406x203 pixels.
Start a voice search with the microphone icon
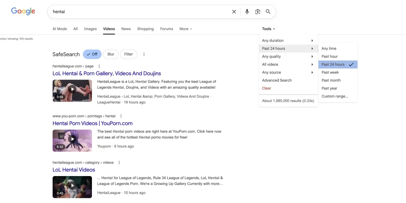click(247, 12)
